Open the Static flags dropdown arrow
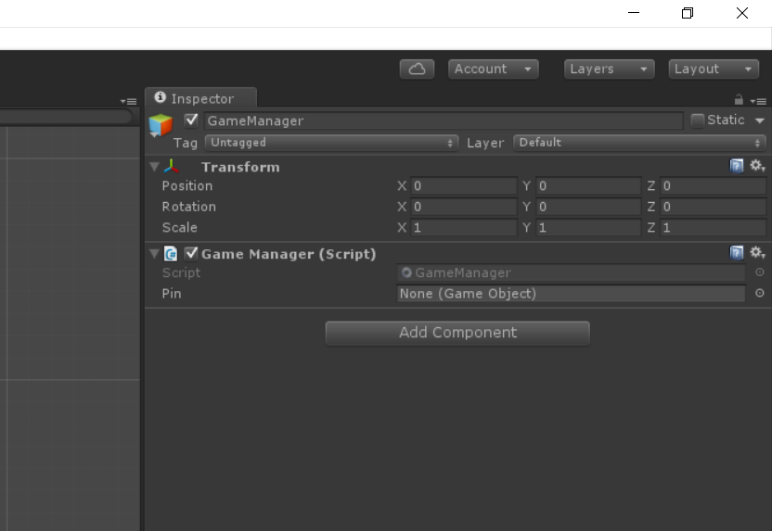772x531 pixels. (x=760, y=120)
